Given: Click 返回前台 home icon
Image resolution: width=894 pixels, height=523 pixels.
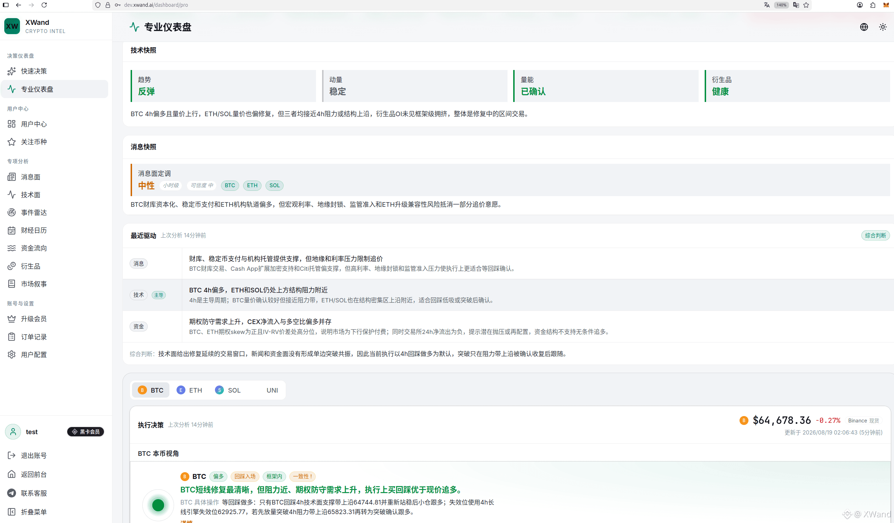Looking at the screenshot, I should click(x=11, y=474).
